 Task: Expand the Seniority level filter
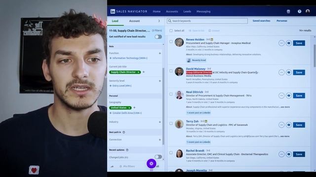pyautogui.click(x=159, y=81)
